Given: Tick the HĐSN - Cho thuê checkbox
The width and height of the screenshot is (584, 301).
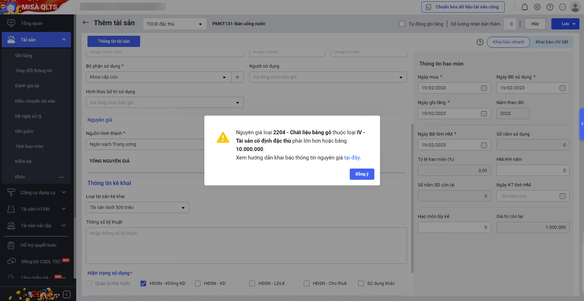Looking at the screenshot, I should click(x=307, y=283).
